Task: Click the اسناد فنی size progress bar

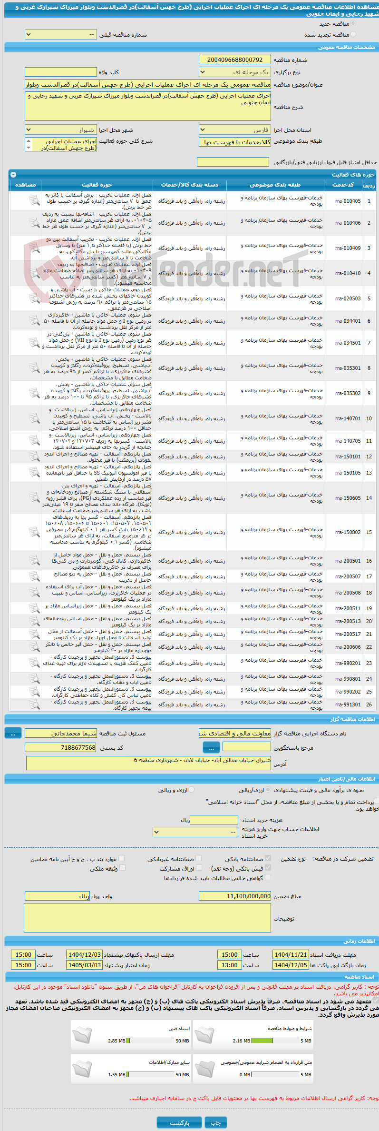Action: pos(151,1041)
